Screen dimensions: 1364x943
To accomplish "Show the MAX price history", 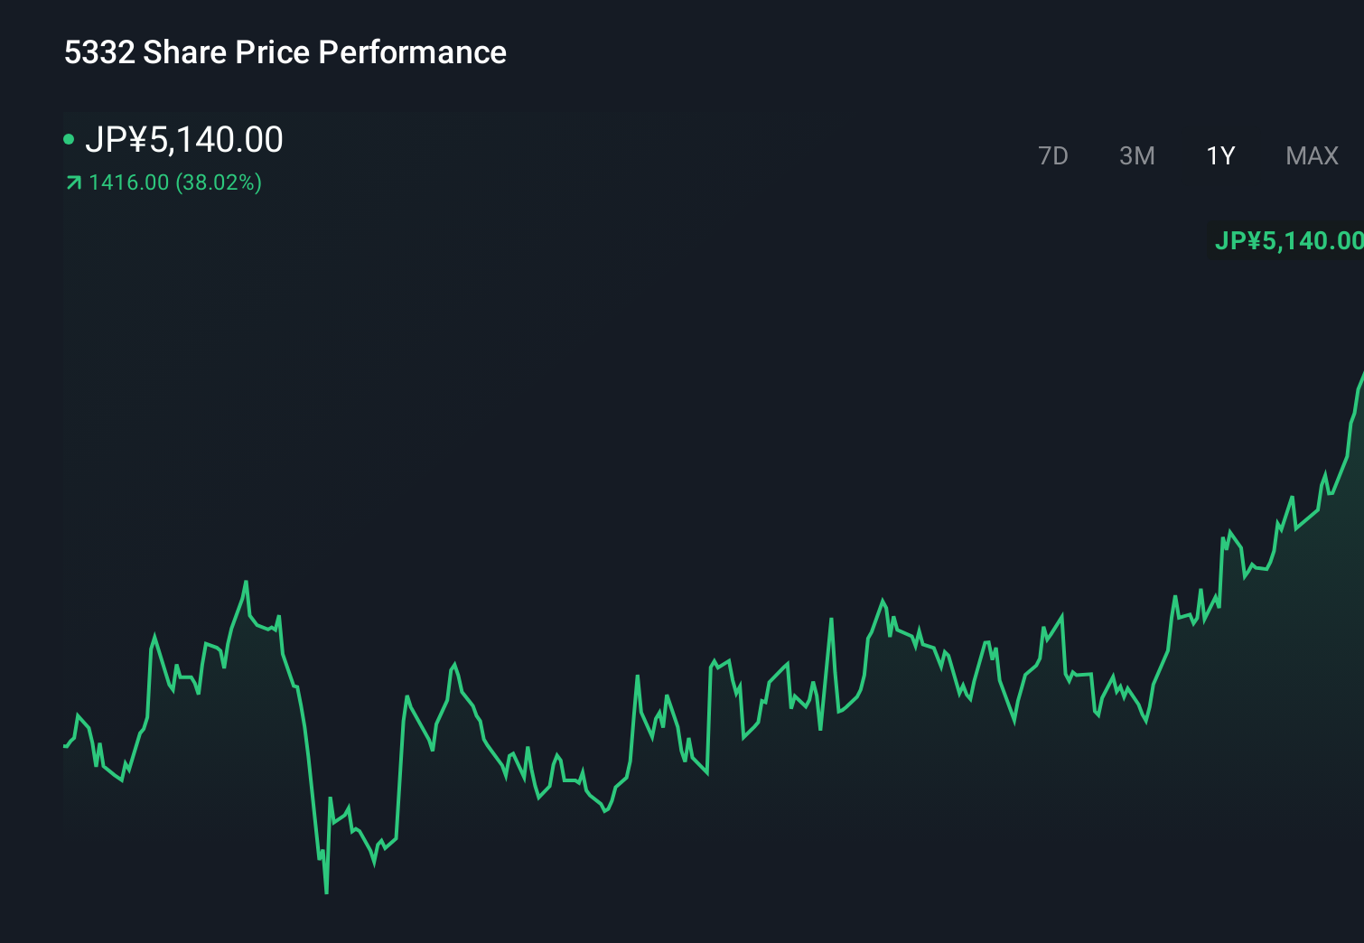I will point(1312,156).
